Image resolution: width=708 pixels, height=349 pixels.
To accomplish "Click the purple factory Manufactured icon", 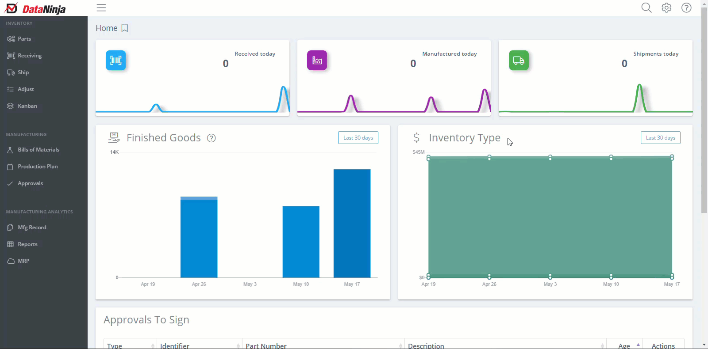I will [x=317, y=60].
